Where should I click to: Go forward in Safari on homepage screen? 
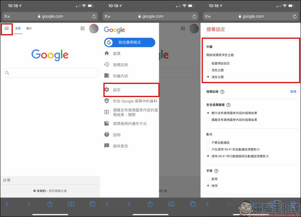(x=29, y=204)
